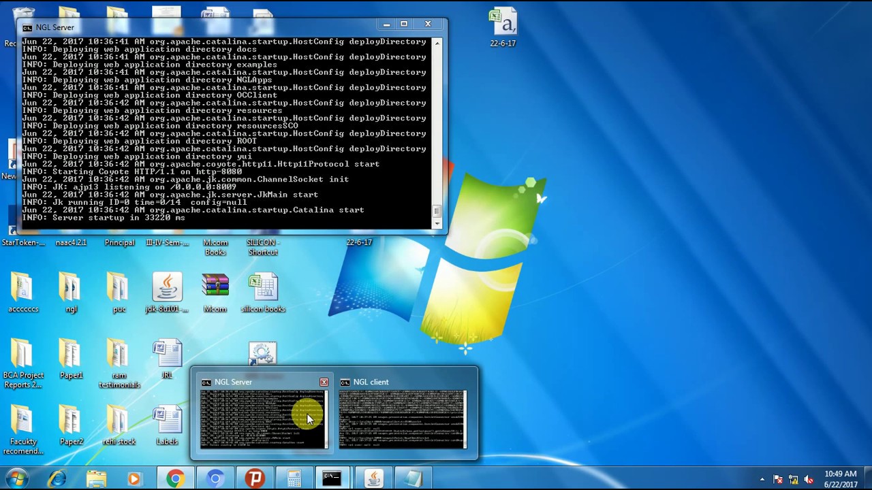This screenshot has height=490, width=872.
Task: Select the puc folder on desktop
Action: [x=119, y=293]
